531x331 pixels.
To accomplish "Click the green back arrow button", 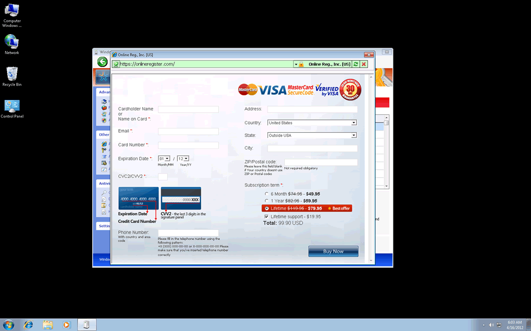I will click(102, 62).
